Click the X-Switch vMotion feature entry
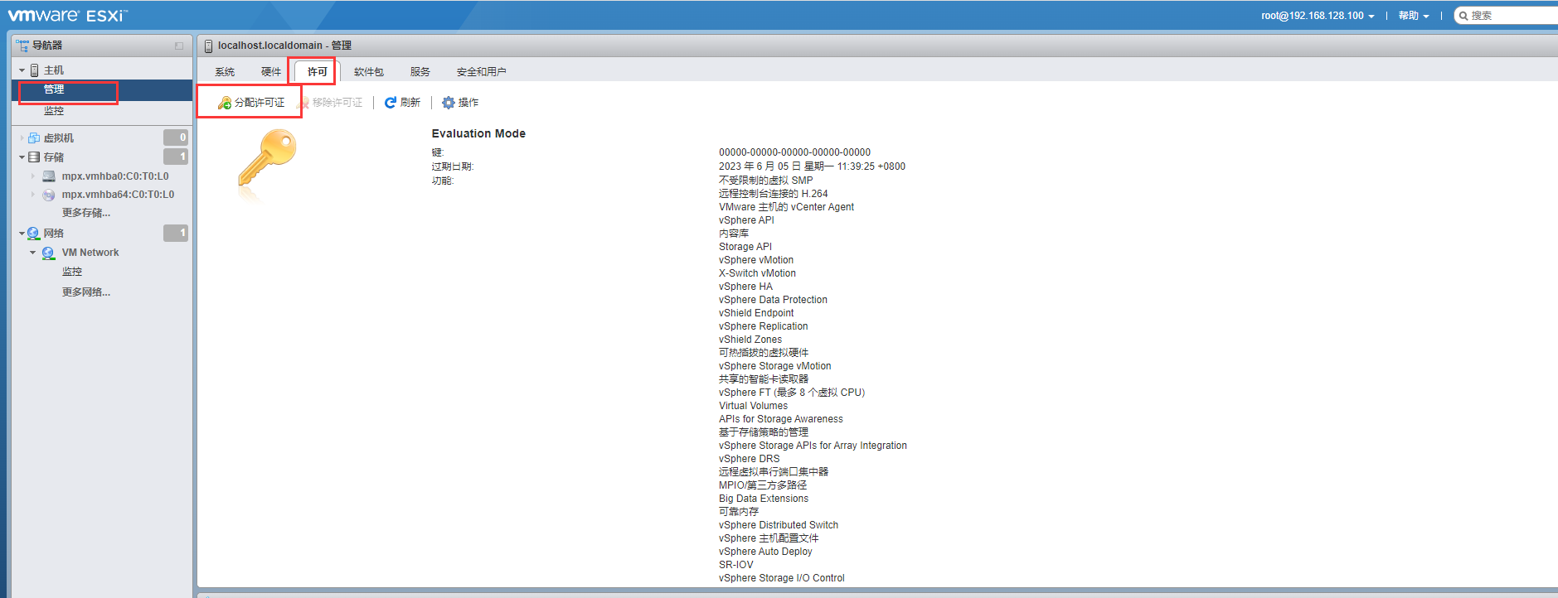Image resolution: width=1558 pixels, height=598 pixels. (757, 273)
